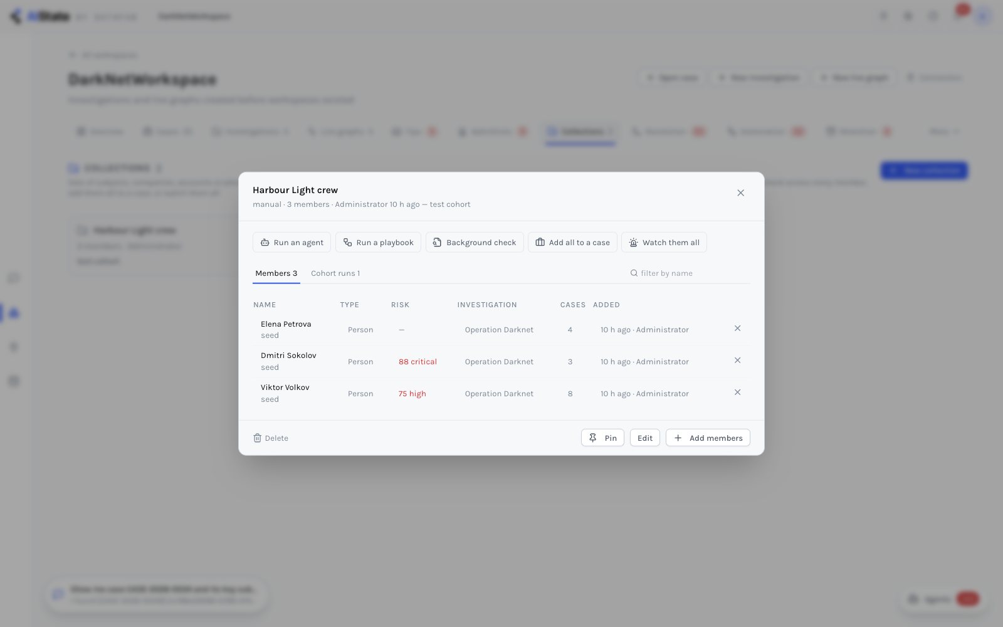Open Operation Darknet in Viktor Volkov row
The height and width of the screenshot is (627, 1003).
(499, 394)
